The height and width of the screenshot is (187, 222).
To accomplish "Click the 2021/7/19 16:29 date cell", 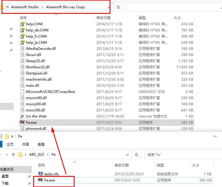I will (110, 116).
